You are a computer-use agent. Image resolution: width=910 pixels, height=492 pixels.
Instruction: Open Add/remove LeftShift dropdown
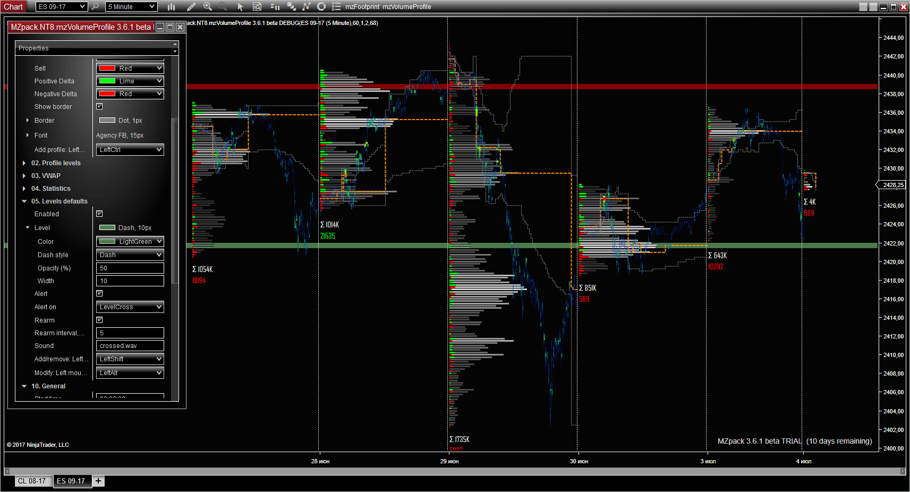(130, 359)
